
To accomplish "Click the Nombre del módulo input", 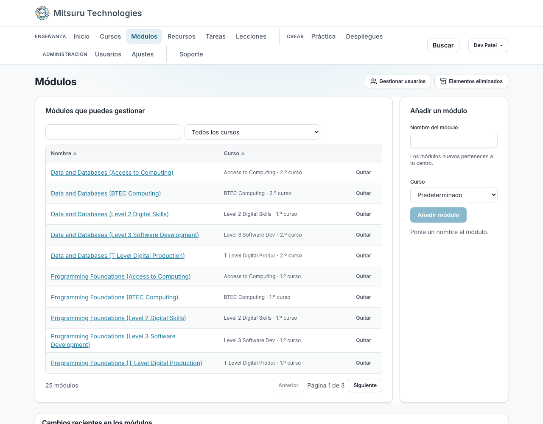I will [x=454, y=140].
